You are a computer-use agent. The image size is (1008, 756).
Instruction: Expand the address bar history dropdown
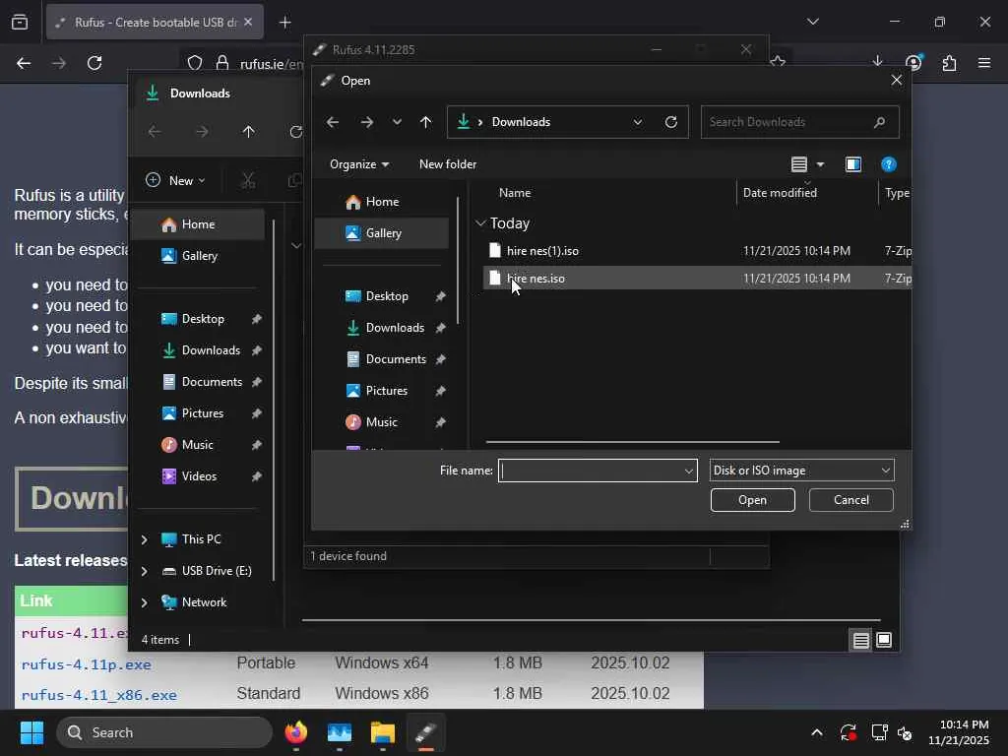(x=638, y=122)
